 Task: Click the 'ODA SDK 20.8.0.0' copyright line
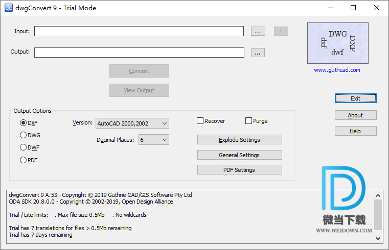click(91, 202)
